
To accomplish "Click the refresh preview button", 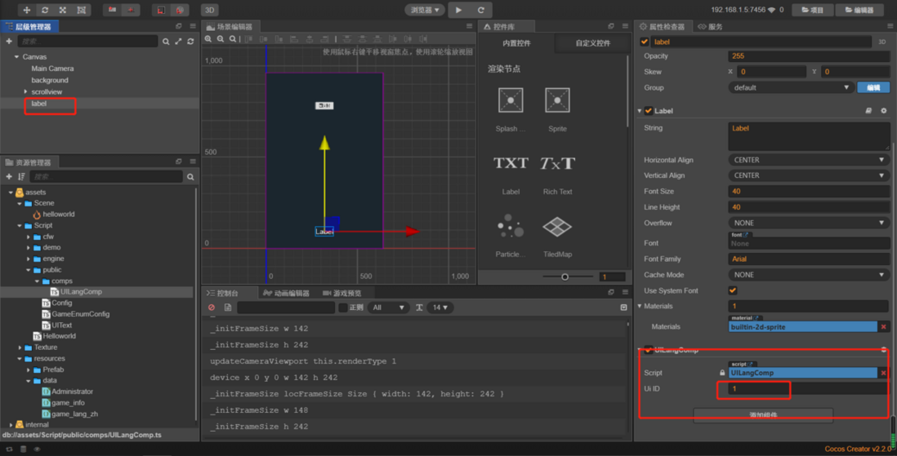I will point(480,10).
